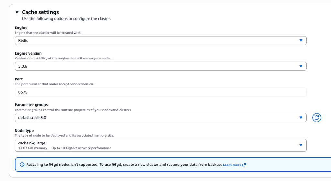
Task: Refresh the parameter groups list
Action: tap(317, 118)
